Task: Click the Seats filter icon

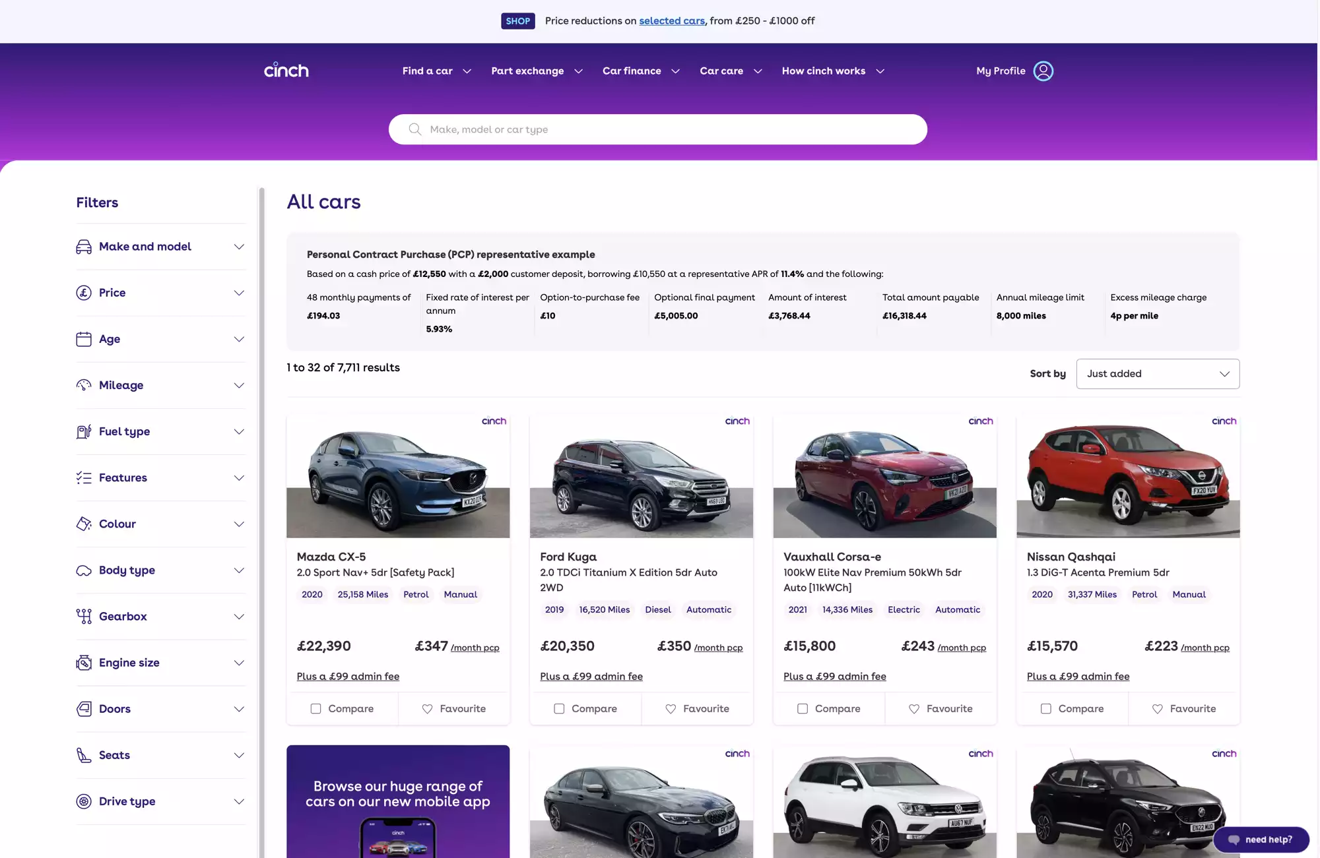Action: (x=84, y=755)
